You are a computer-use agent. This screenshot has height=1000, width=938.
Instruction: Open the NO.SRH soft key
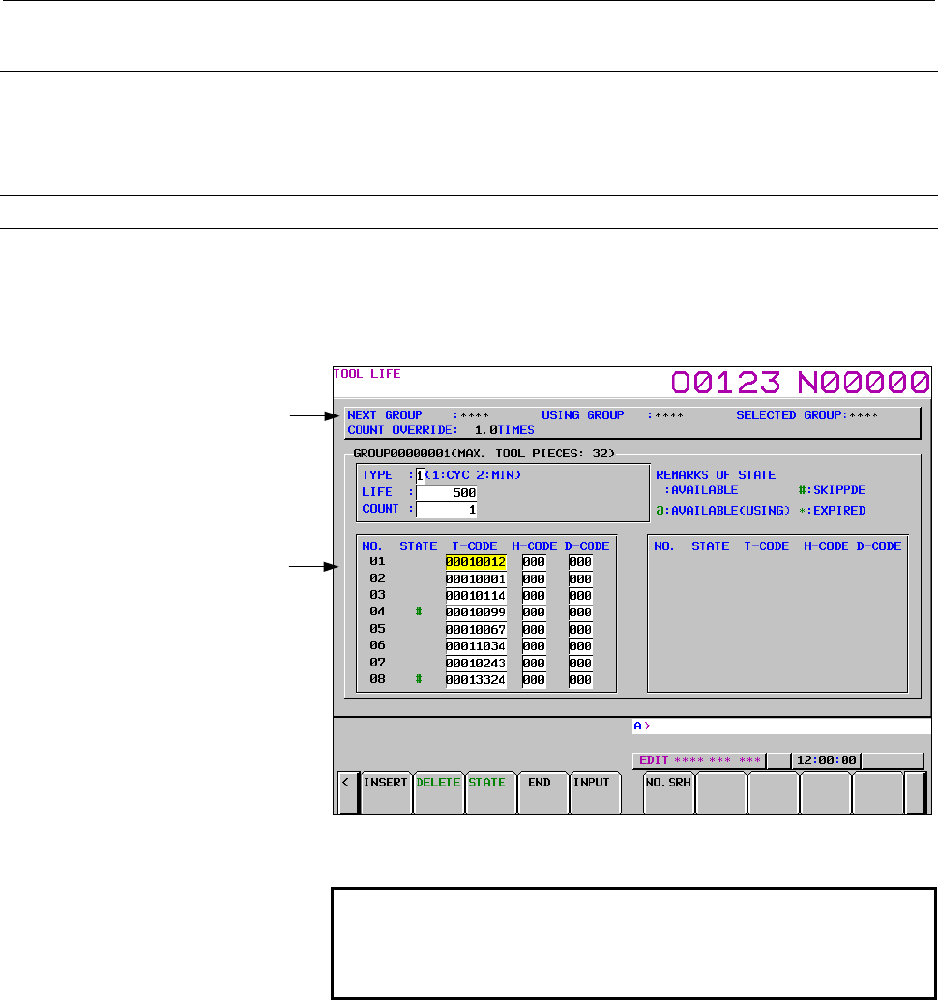(669, 792)
